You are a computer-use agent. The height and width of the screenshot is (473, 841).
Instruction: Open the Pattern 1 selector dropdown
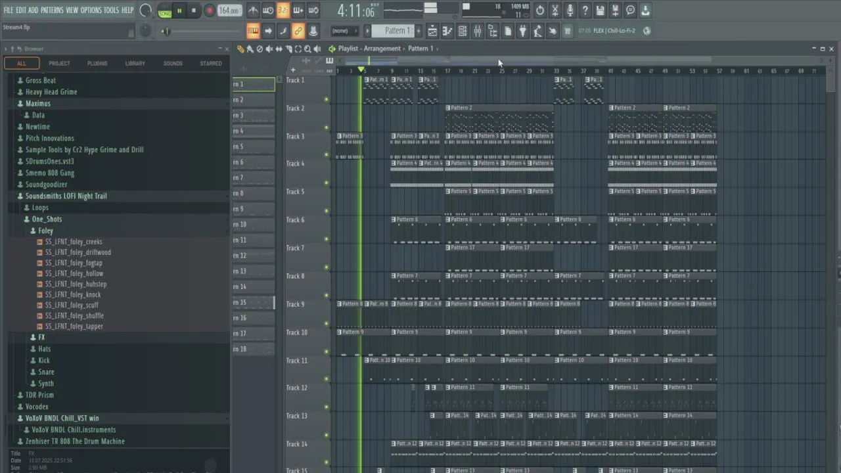coord(394,31)
